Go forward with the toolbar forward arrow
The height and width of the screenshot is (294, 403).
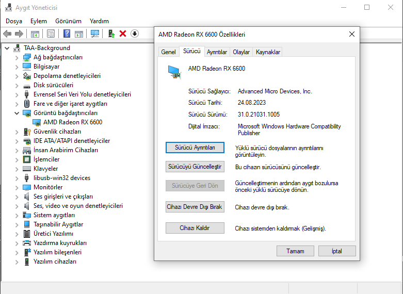click(19, 34)
